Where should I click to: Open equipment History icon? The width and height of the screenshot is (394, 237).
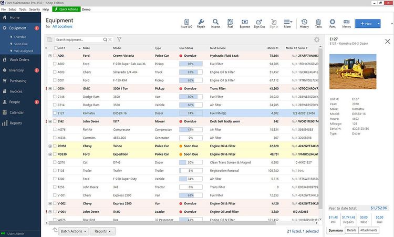coord(304,23)
